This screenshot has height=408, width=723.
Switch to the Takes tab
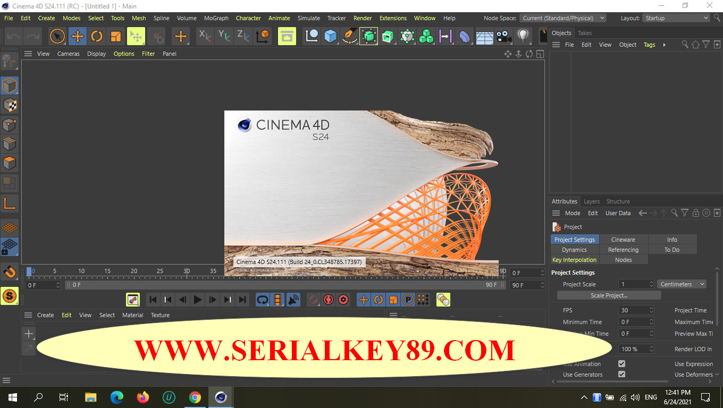[x=585, y=33]
